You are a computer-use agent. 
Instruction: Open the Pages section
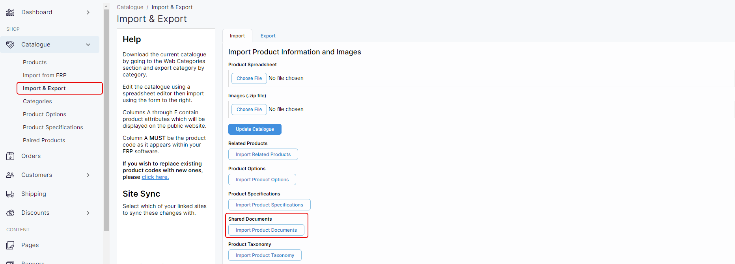pyautogui.click(x=30, y=245)
